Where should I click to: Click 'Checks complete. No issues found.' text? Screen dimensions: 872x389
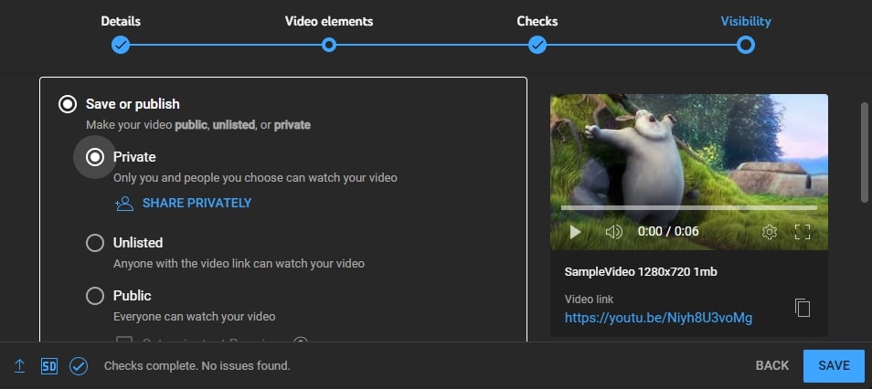click(197, 366)
